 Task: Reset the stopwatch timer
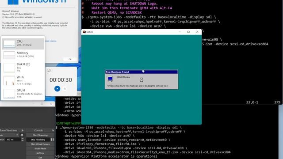coord(65,89)
